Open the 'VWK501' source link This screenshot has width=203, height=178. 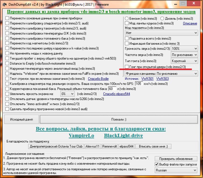click(147, 79)
